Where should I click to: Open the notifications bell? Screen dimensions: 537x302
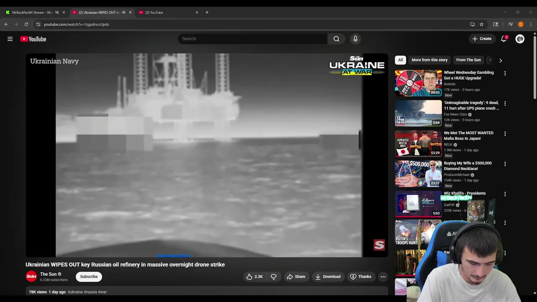coord(504,39)
